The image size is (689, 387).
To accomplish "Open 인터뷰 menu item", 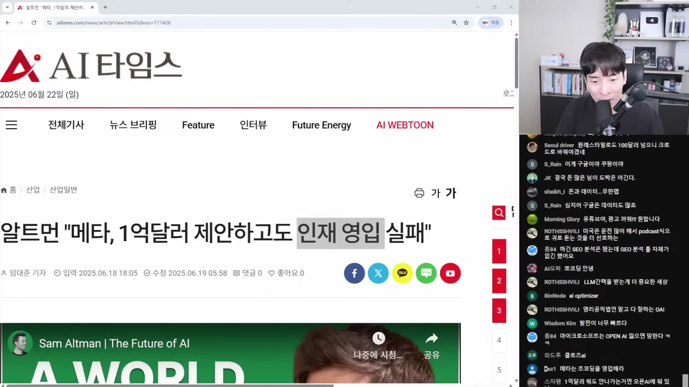I will pyautogui.click(x=253, y=125).
